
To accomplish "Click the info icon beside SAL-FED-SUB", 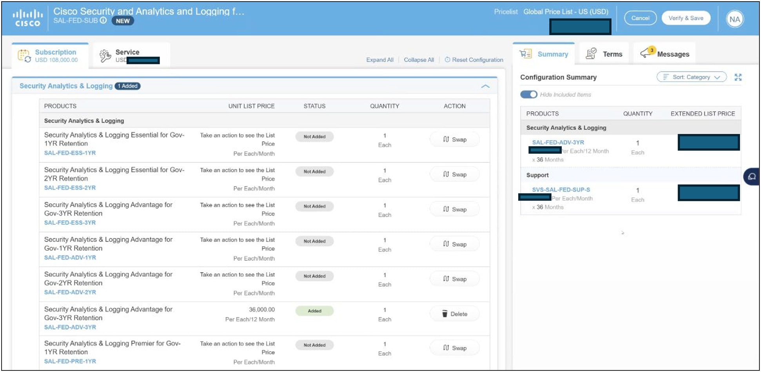I will pos(103,20).
